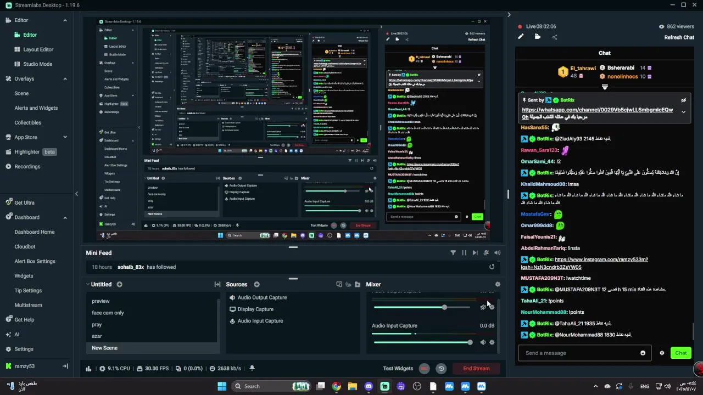Click the Test Widgets button
703x395 pixels.
click(398, 369)
